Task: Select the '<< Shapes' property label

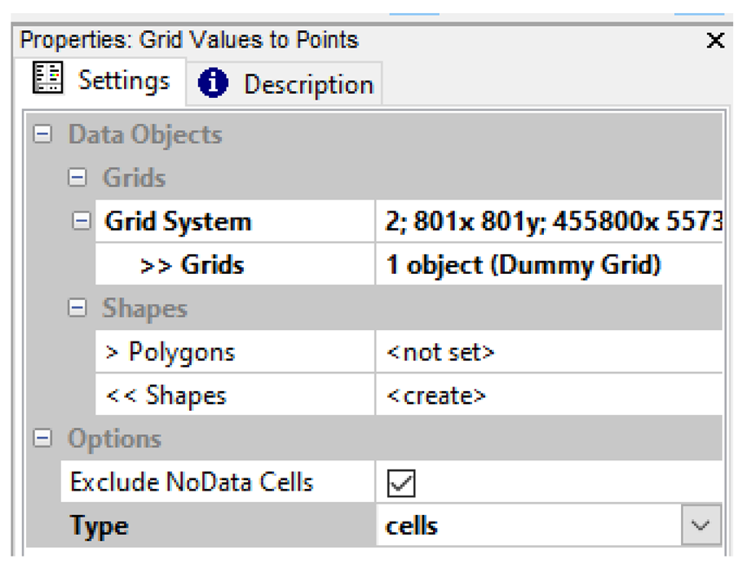Action: [x=166, y=396]
